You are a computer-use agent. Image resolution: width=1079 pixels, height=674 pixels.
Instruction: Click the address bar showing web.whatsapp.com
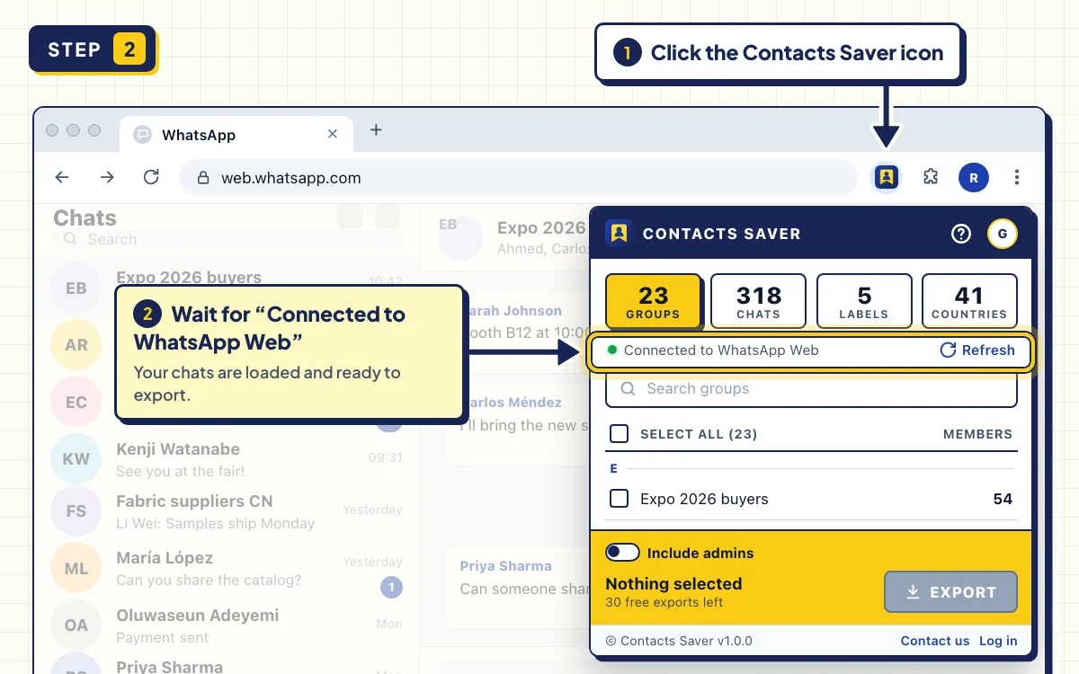(x=518, y=178)
